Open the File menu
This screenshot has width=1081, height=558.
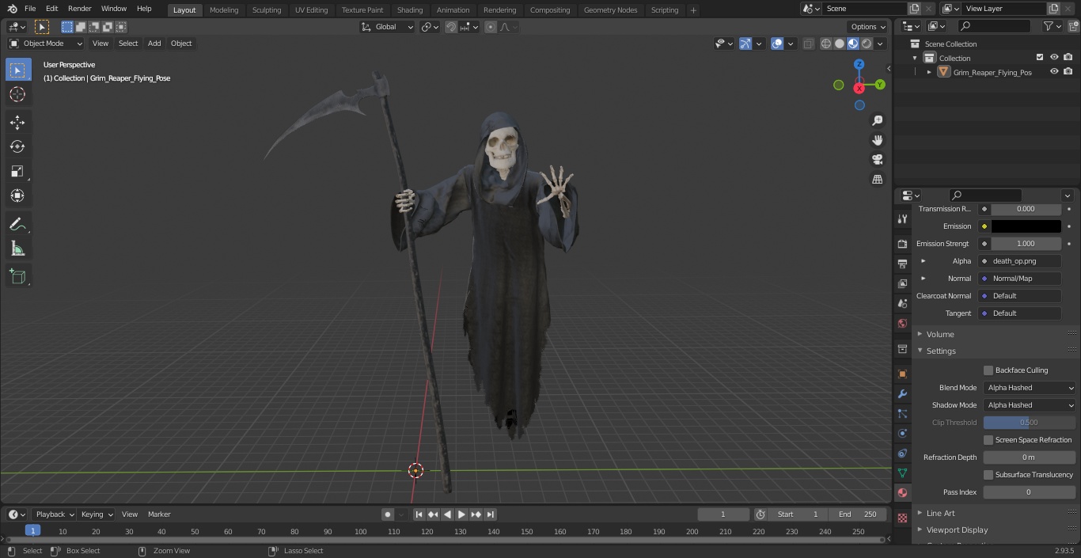[30, 9]
